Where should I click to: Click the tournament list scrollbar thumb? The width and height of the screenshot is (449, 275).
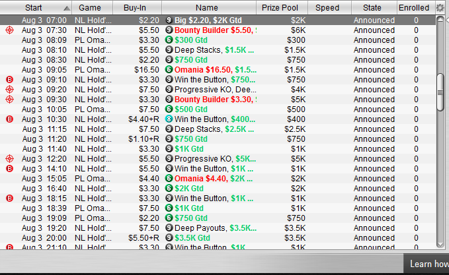click(440, 92)
